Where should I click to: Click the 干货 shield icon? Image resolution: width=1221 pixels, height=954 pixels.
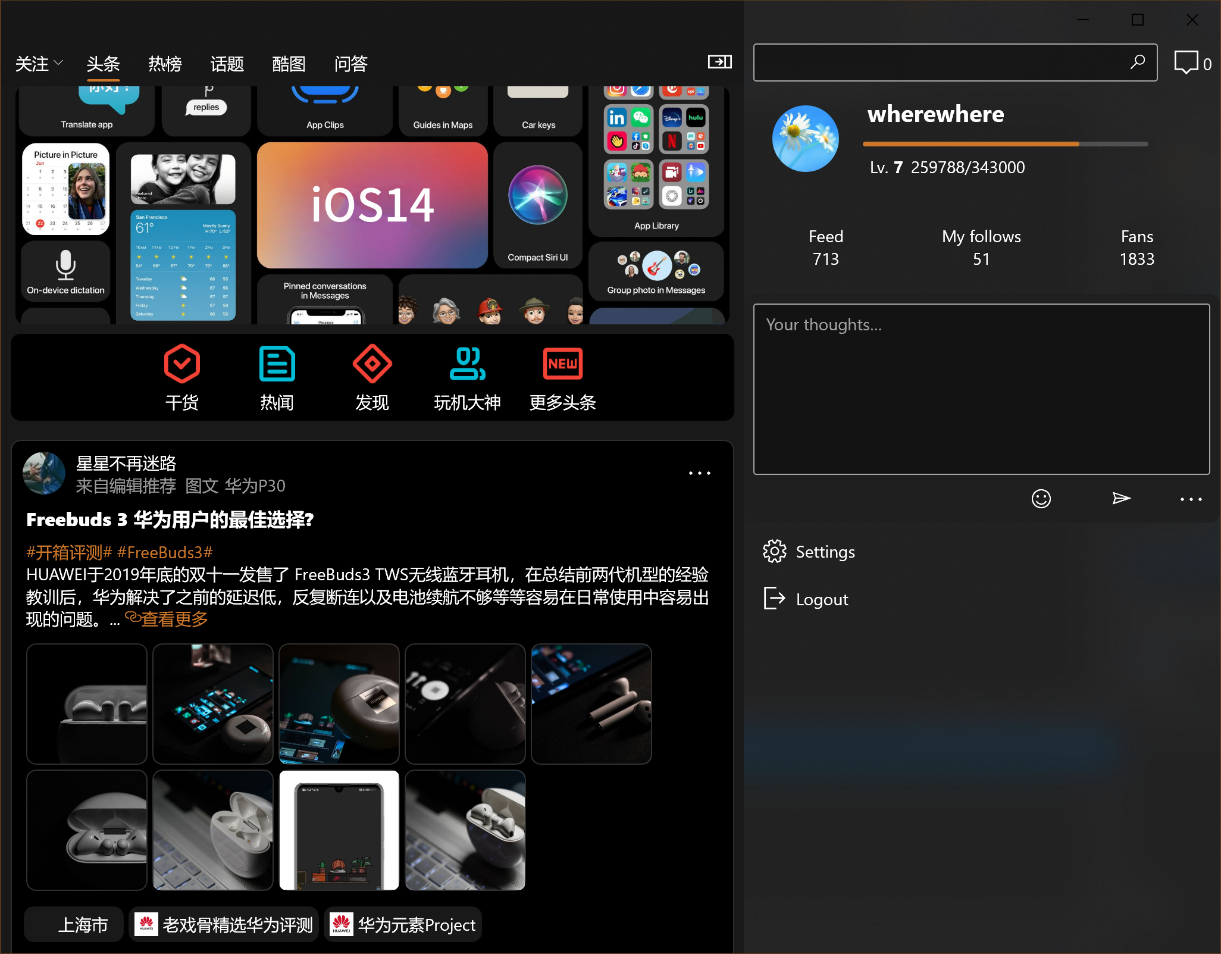click(x=181, y=364)
